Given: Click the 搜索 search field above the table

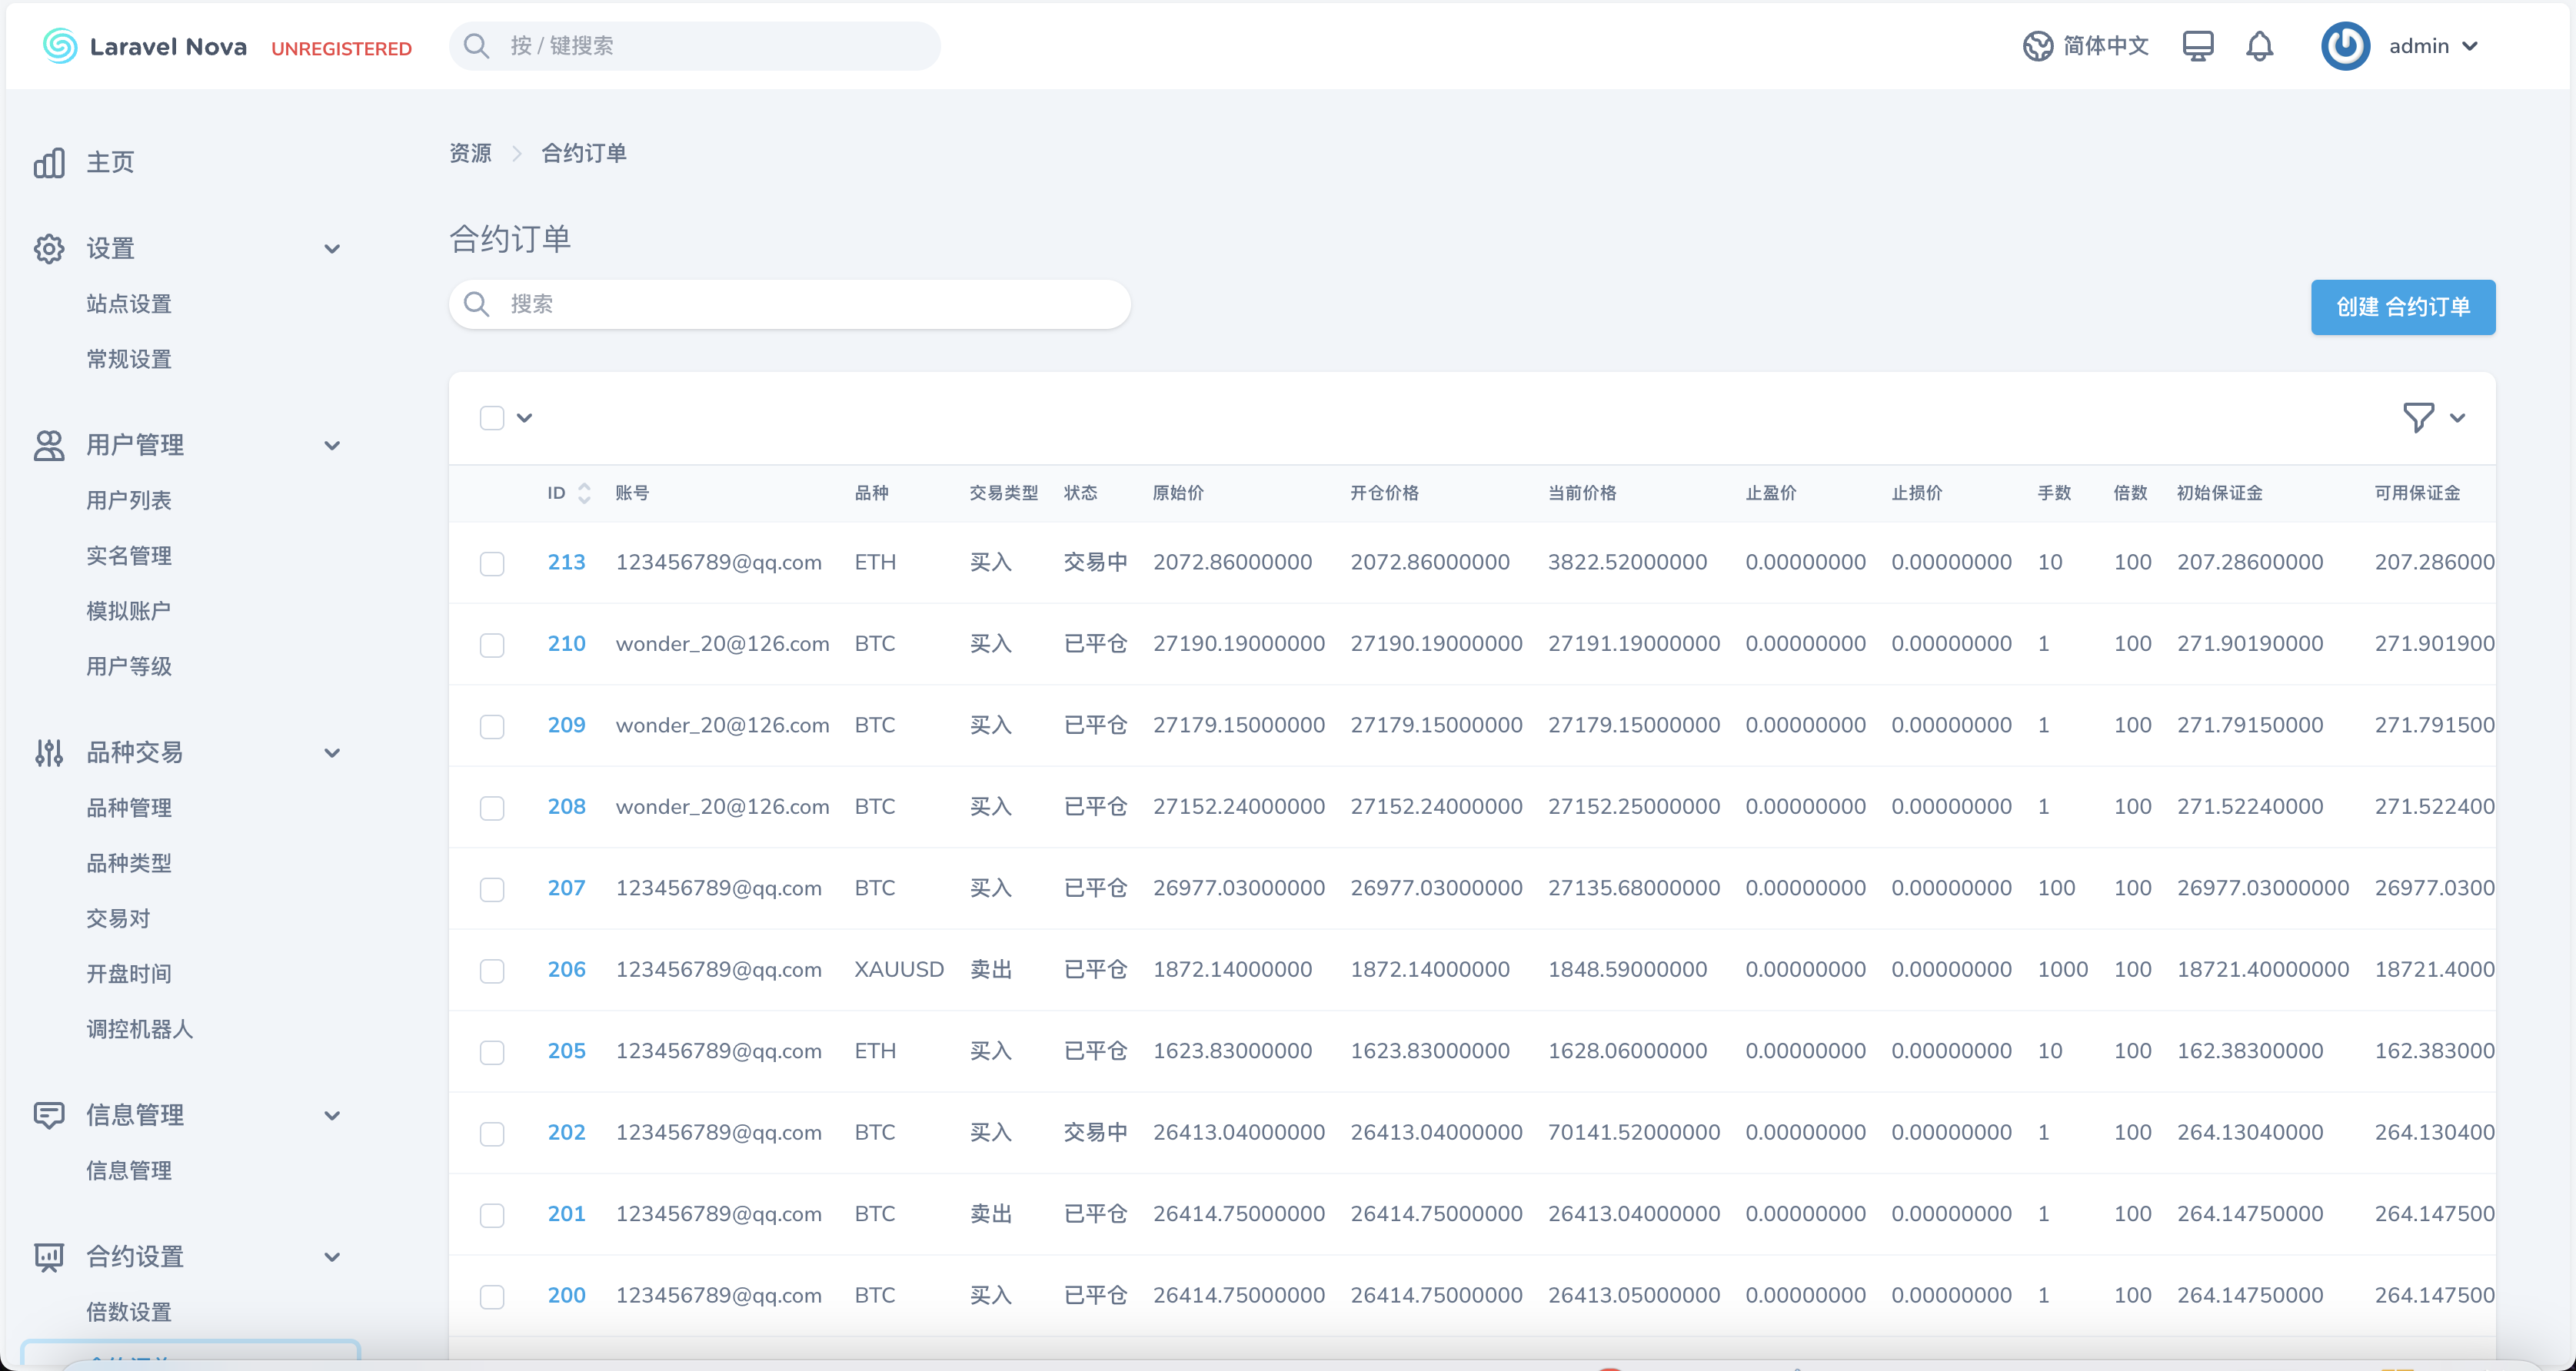Looking at the screenshot, I should (790, 304).
